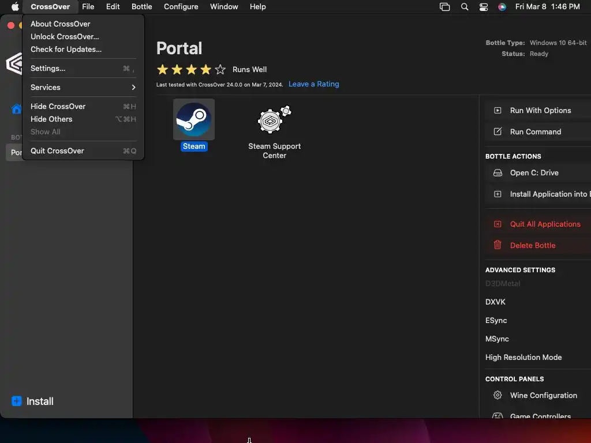The width and height of the screenshot is (591, 443).
Task: Open the Bottle menu
Action: 142,7
